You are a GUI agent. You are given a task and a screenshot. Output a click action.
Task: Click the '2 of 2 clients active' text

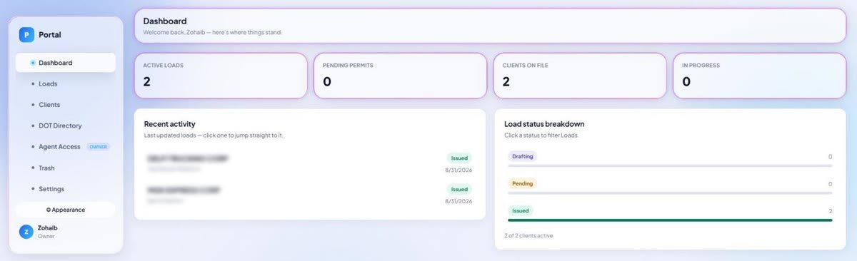tap(528, 235)
